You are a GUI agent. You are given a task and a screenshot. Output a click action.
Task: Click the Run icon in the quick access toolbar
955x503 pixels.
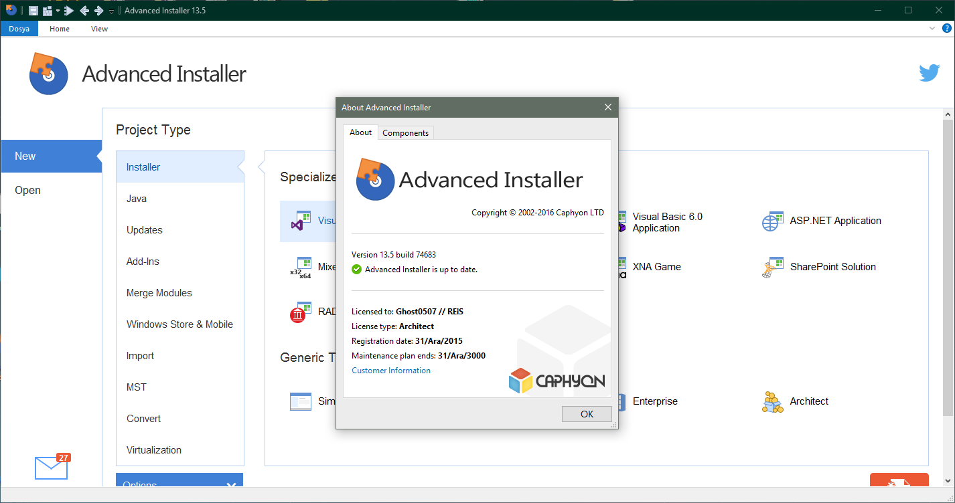pos(68,10)
